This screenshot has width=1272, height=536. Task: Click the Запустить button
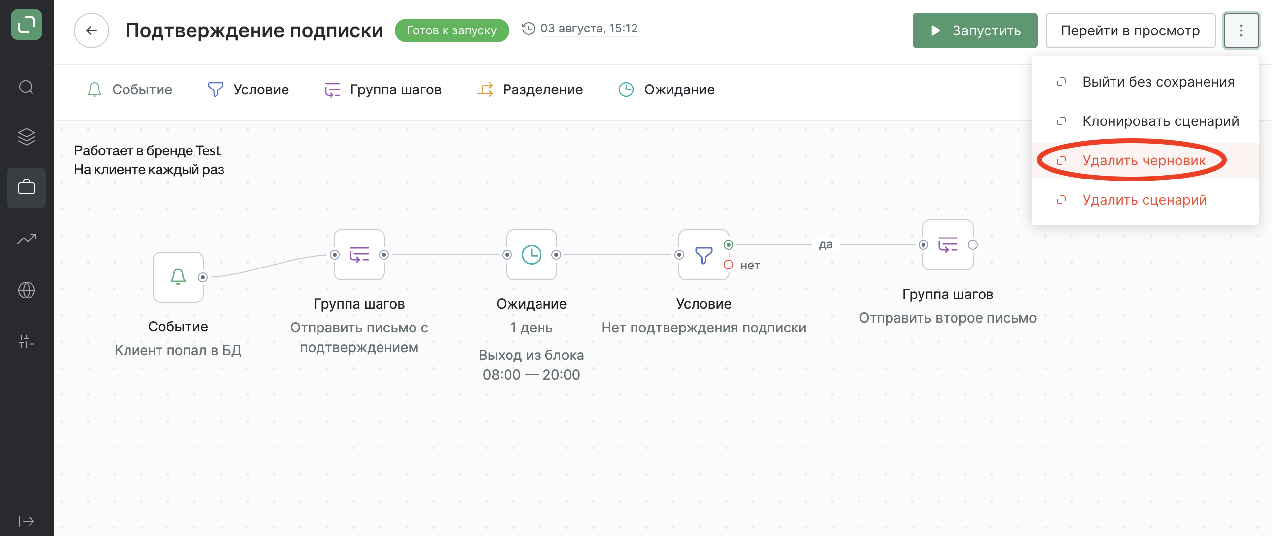[974, 30]
